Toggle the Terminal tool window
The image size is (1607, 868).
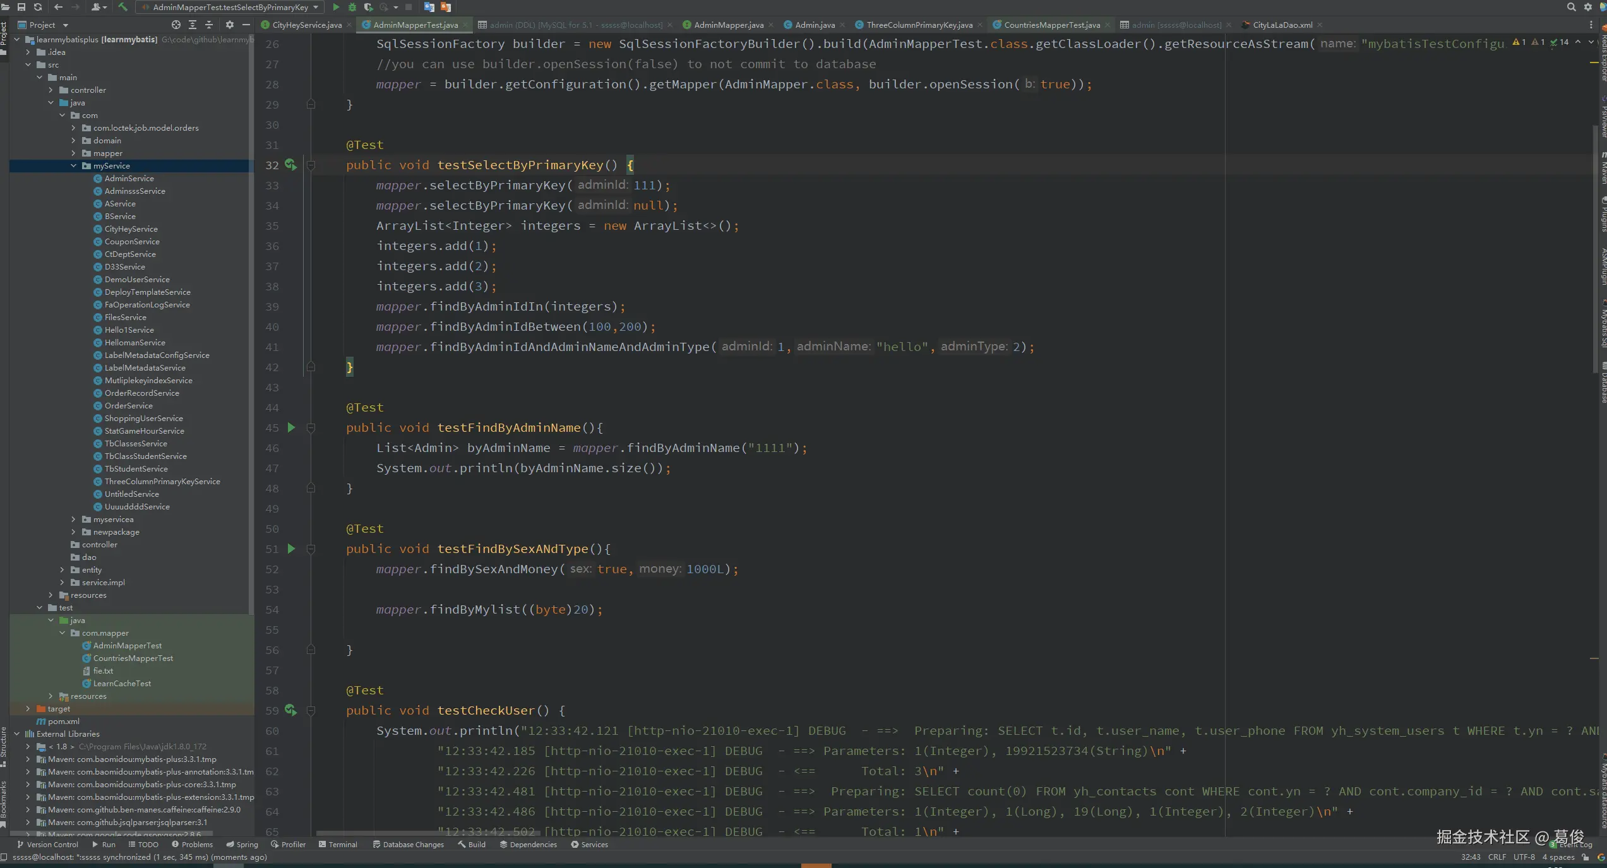point(343,844)
